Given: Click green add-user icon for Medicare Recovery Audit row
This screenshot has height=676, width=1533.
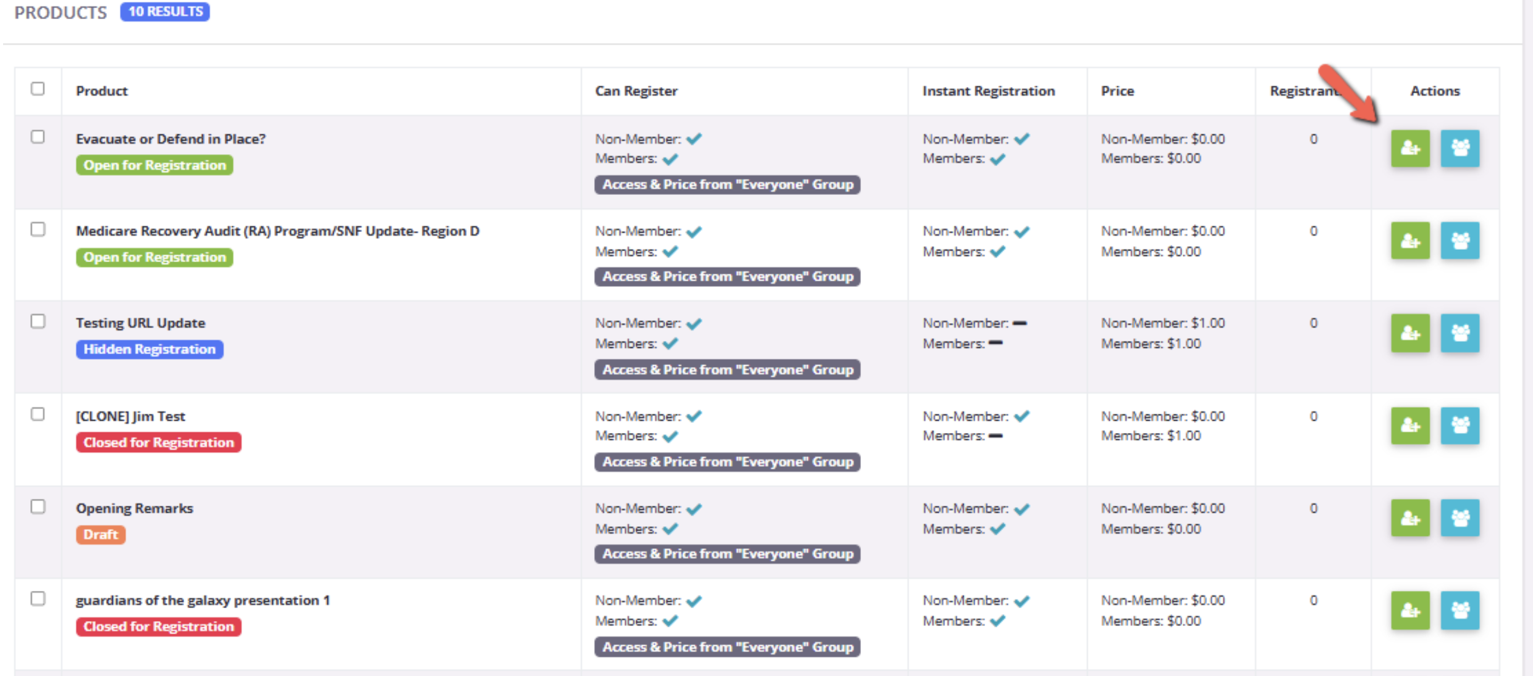Looking at the screenshot, I should [x=1410, y=241].
